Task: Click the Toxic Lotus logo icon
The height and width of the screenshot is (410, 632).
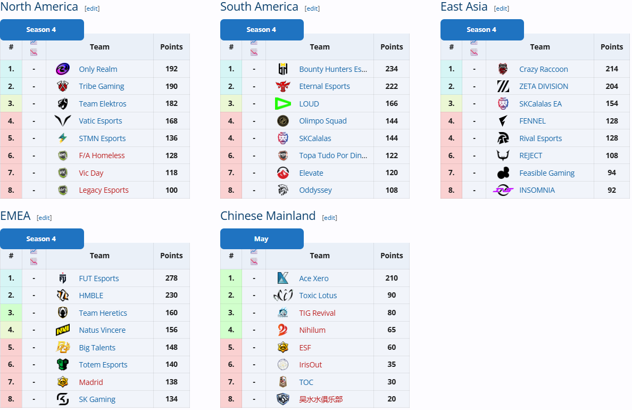Action: click(x=283, y=296)
